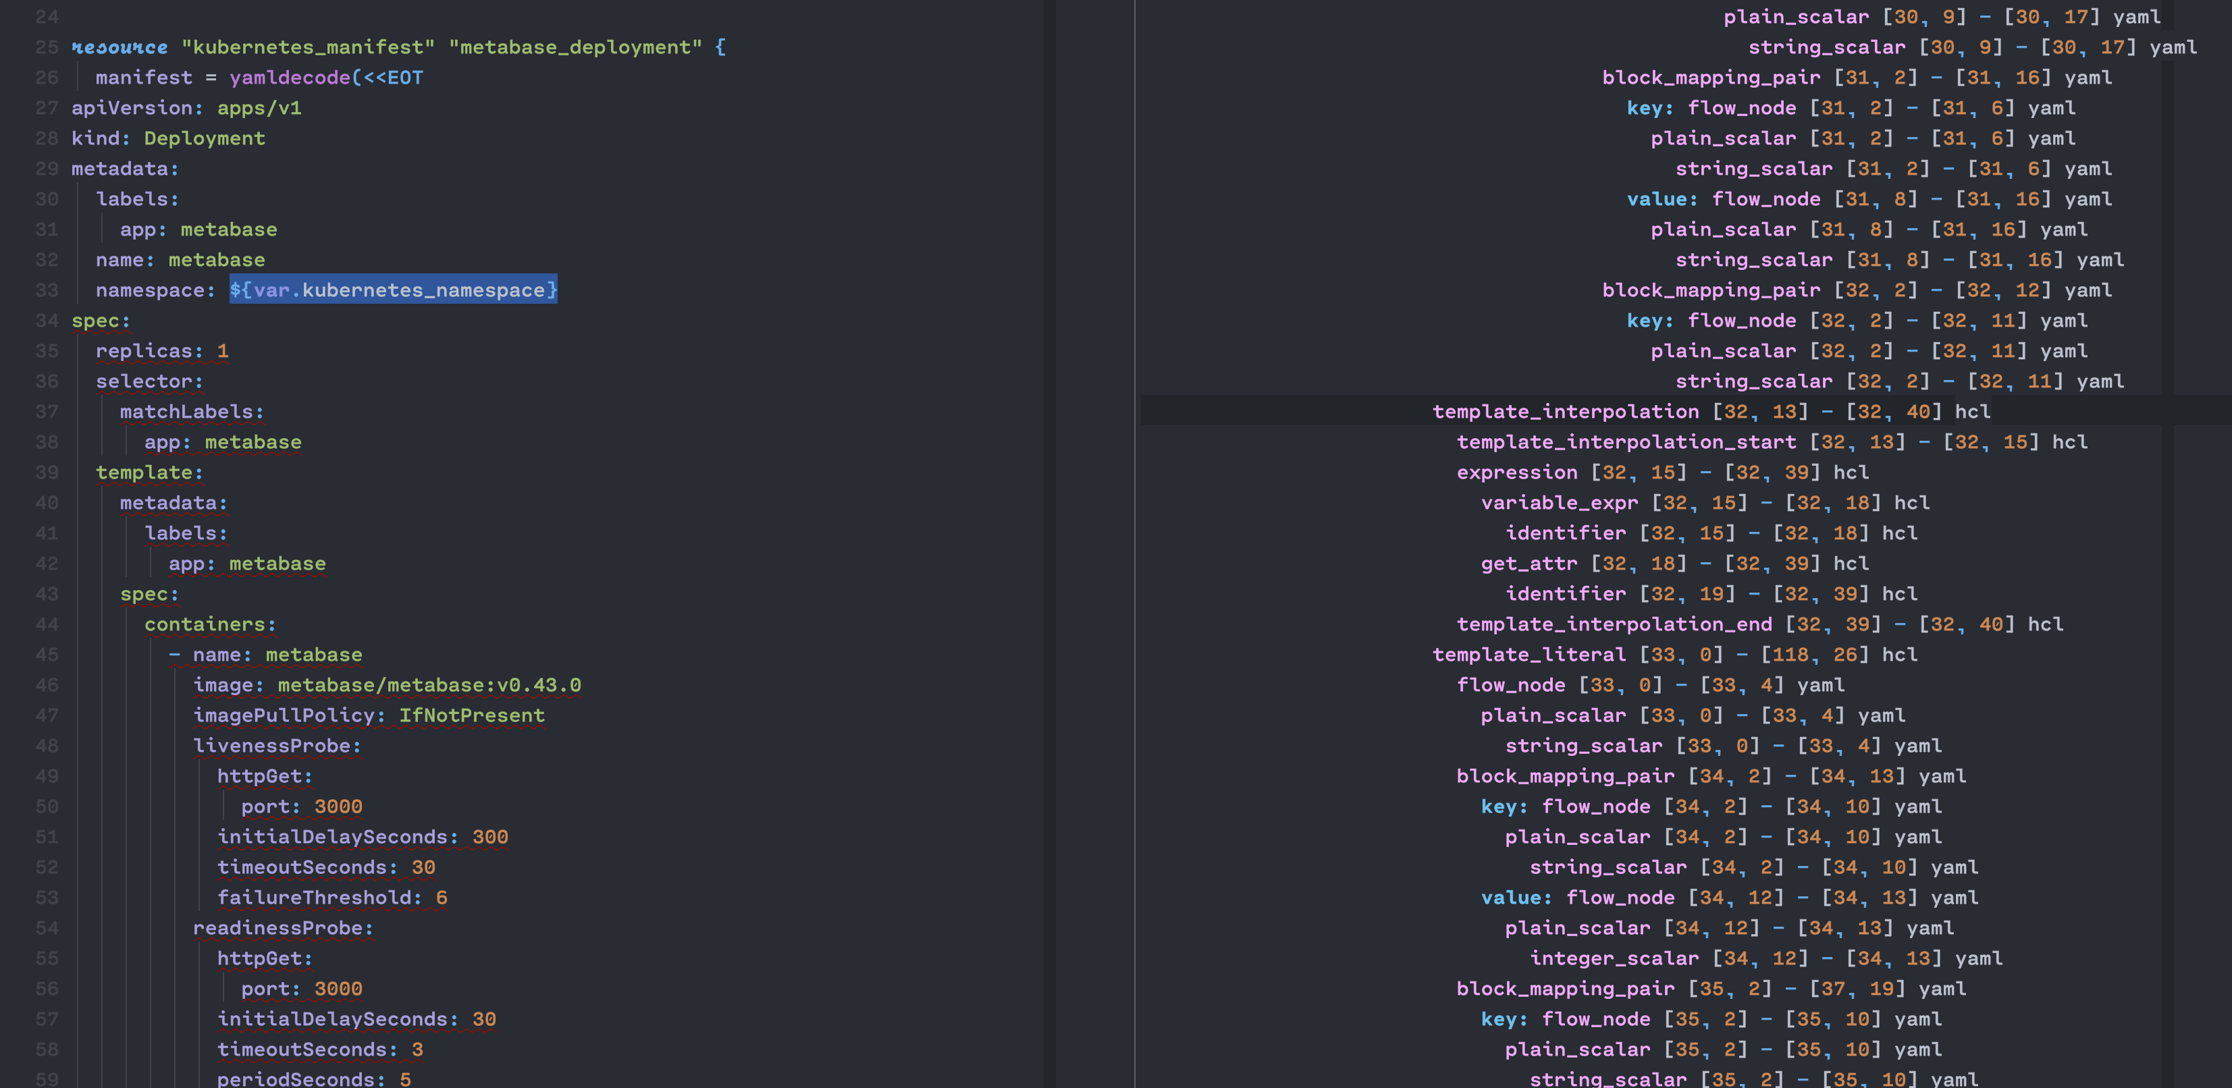This screenshot has height=1088, width=2232.
Task: Click containers: key on line 44
Action: 211,624
